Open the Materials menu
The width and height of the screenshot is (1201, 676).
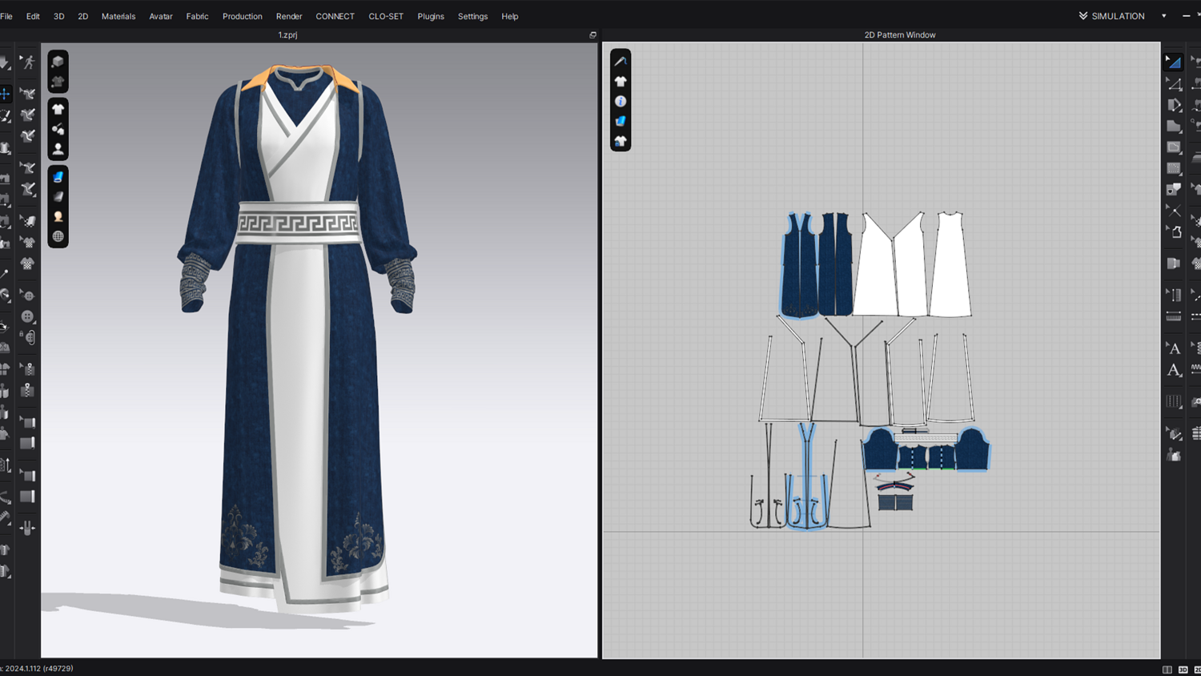coord(118,16)
